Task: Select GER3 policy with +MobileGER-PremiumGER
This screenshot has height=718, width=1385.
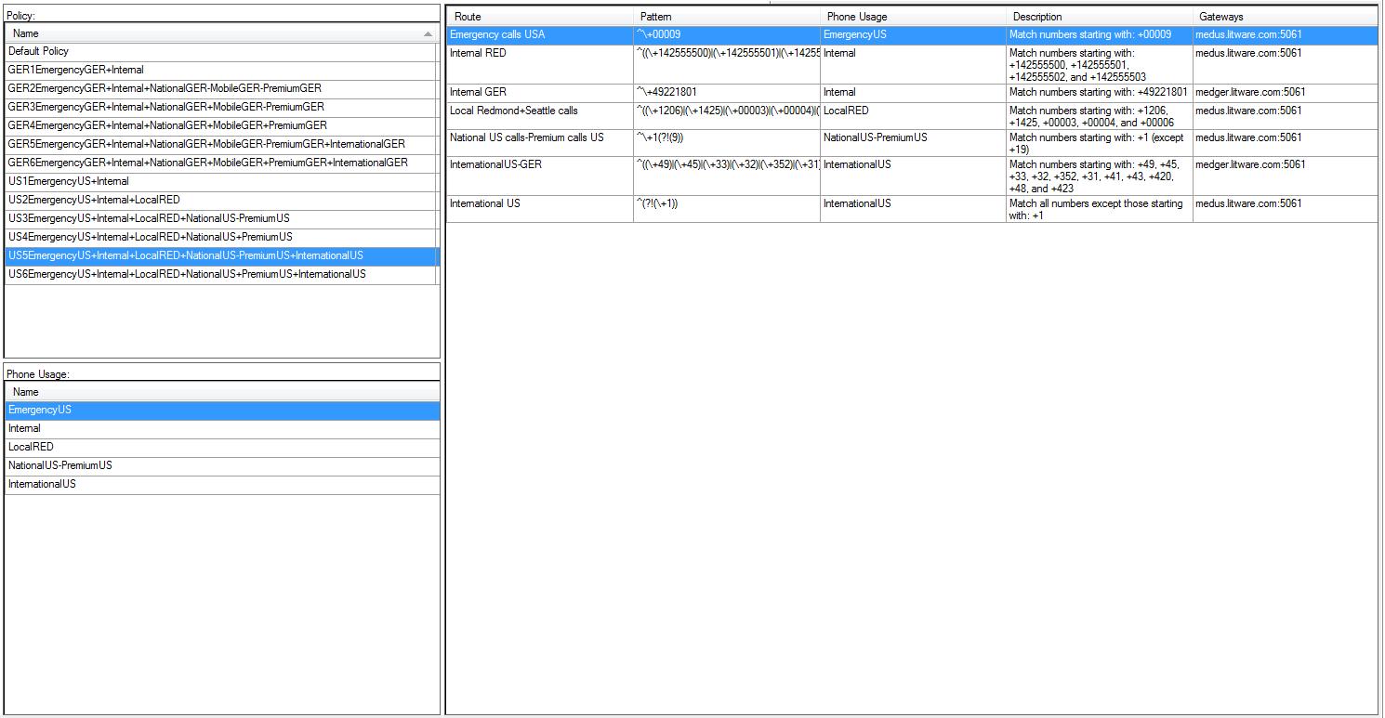Action: tap(221, 108)
